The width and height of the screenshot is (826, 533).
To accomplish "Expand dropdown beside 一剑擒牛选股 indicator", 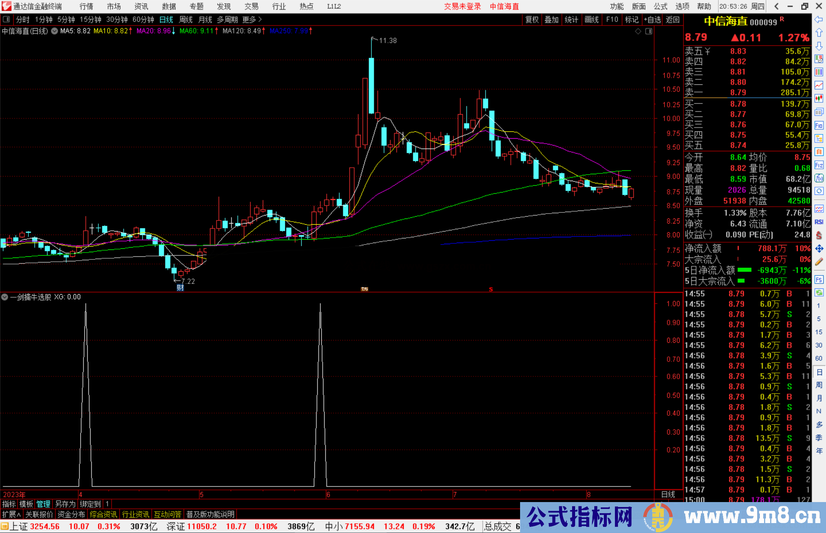I will tap(5, 297).
